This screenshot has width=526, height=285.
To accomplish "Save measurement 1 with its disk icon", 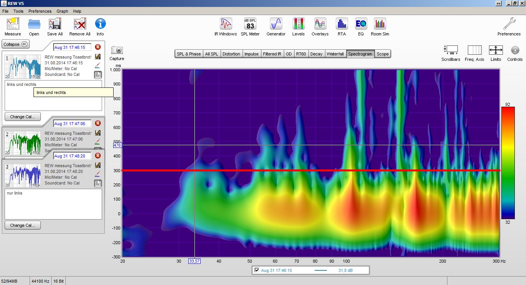I will tap(98, 57).
